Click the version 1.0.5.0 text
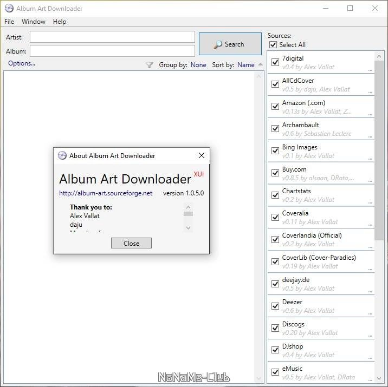388x387 pixels. coord(183,193)
